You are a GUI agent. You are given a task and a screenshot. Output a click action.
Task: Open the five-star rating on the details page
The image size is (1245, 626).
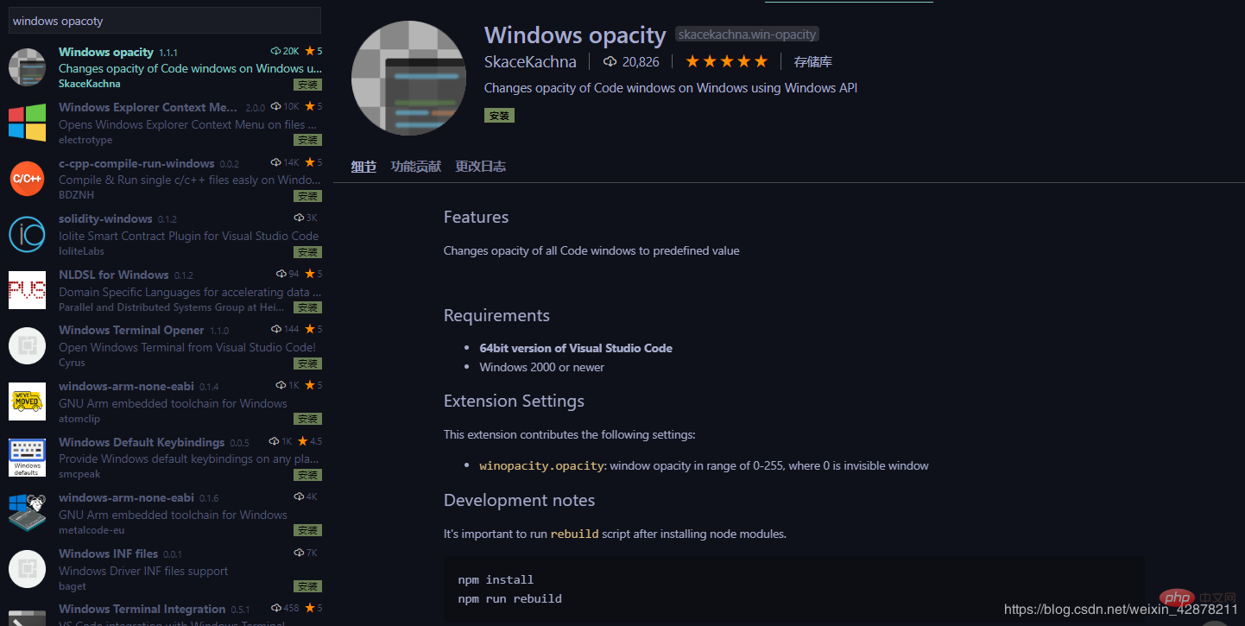coord(726,61)
